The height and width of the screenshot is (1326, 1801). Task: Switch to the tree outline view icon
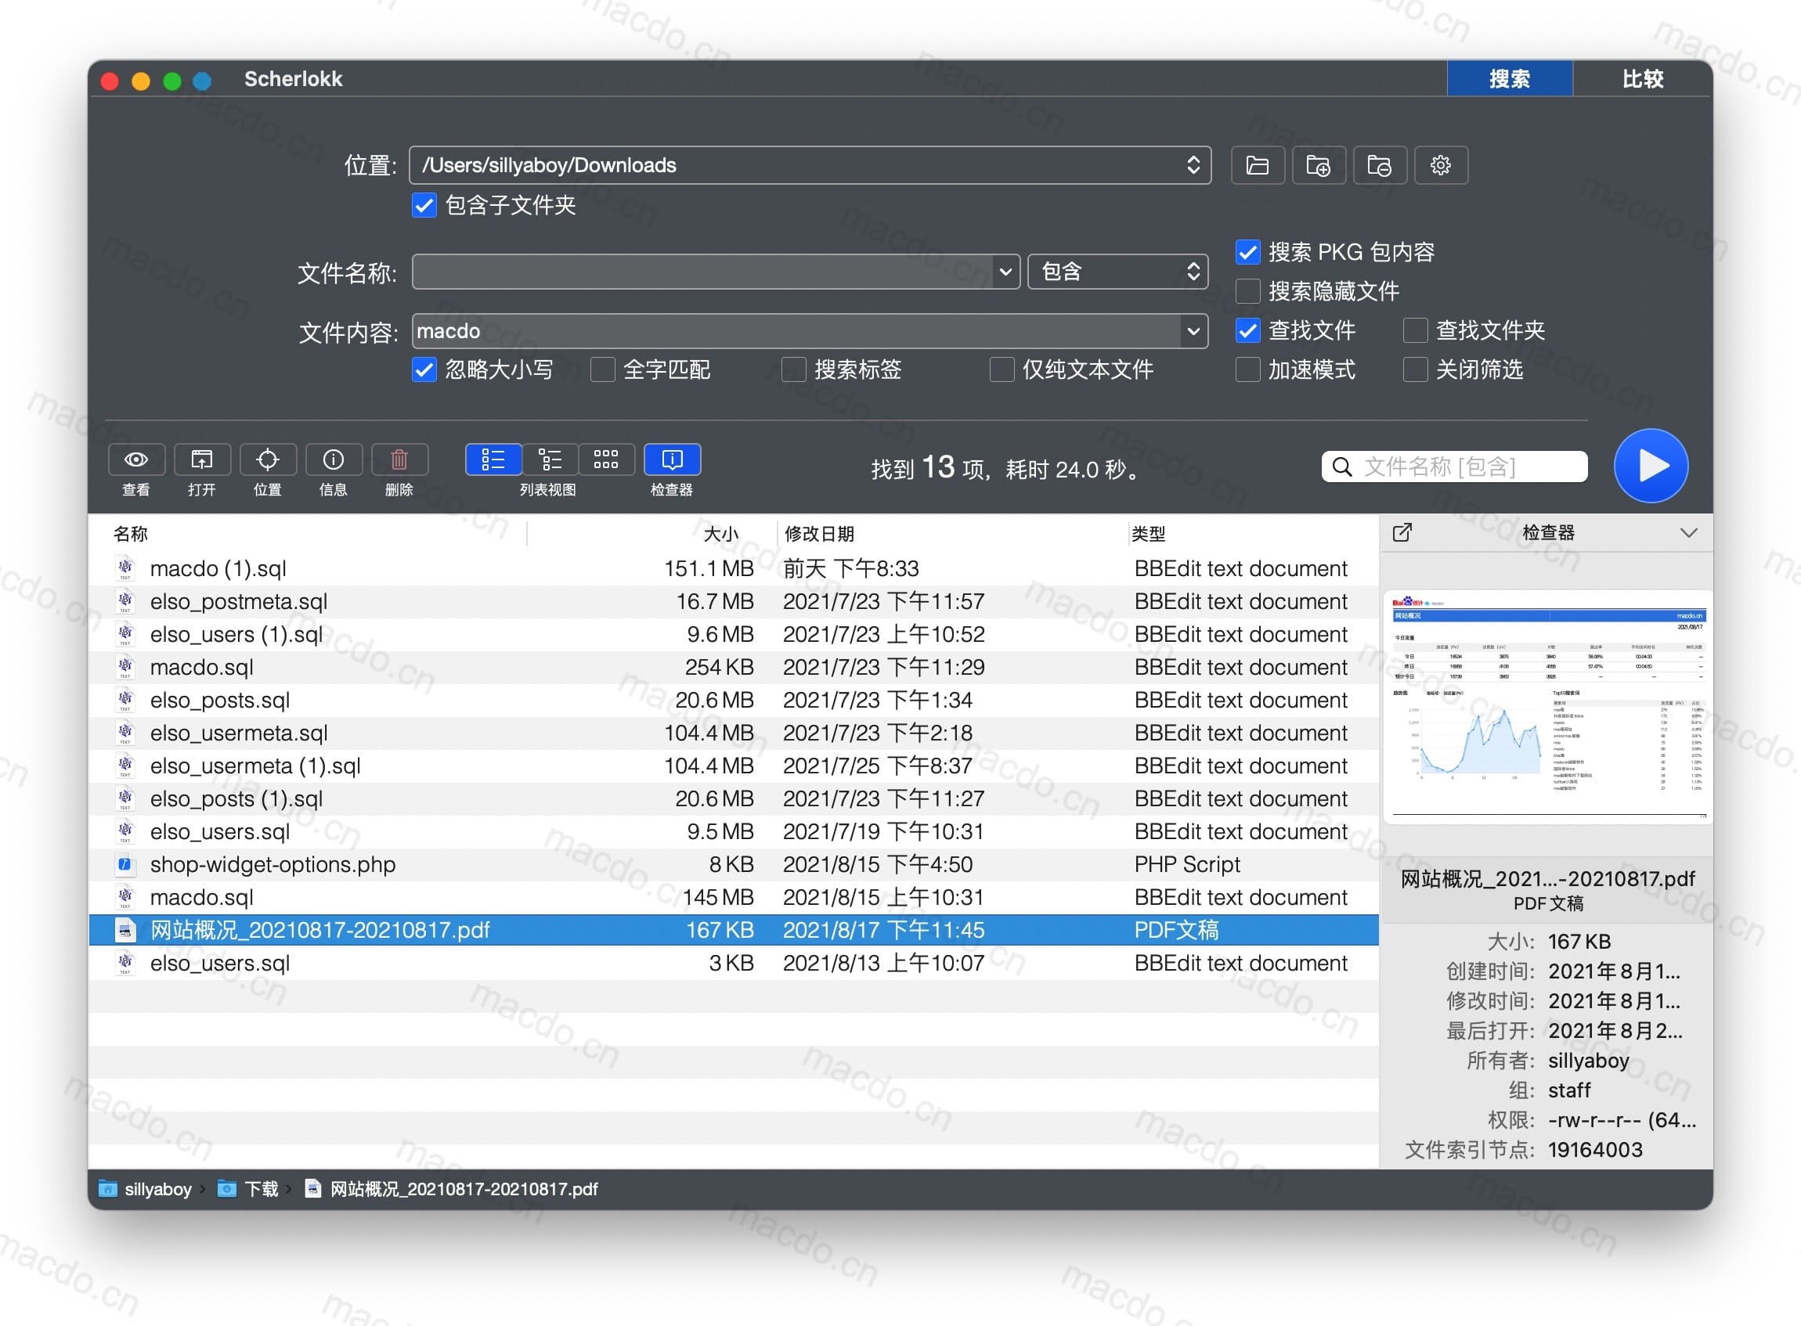click(x=550, y=460)
